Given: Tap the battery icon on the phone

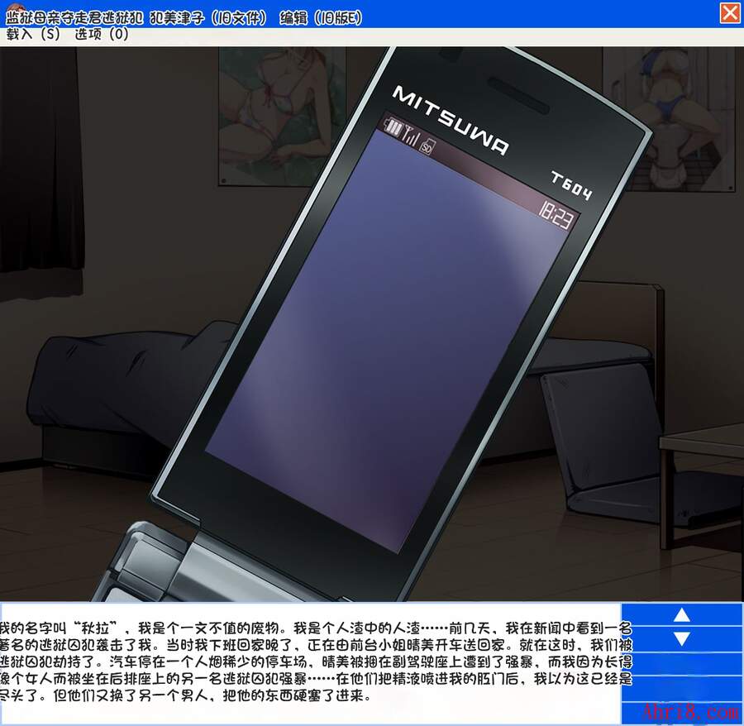Looking at the screenshot, I should coord(393,129).
